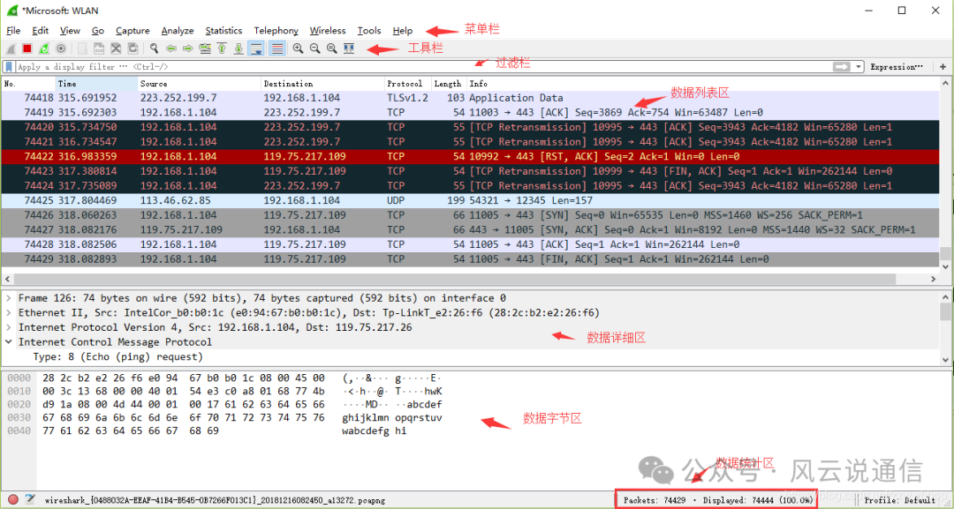Screen dimensions: 954x509
Task: Apply the display filter with arrow button
Action: 842,67
